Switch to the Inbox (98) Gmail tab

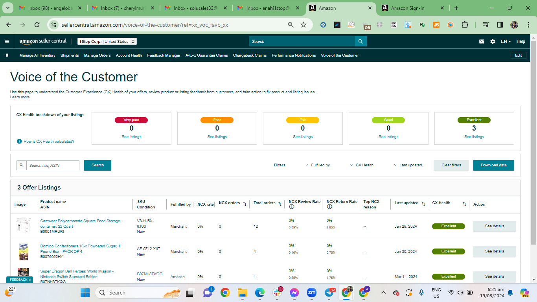point(50,8)
